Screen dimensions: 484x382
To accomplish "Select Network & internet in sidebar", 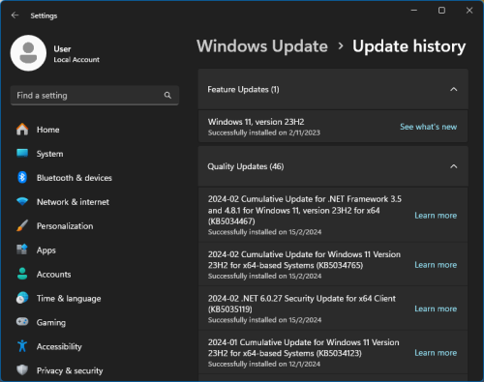I will coord(73,202).
